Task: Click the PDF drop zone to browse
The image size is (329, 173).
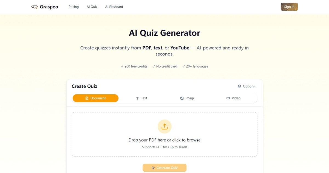Action: pos(164,140)
